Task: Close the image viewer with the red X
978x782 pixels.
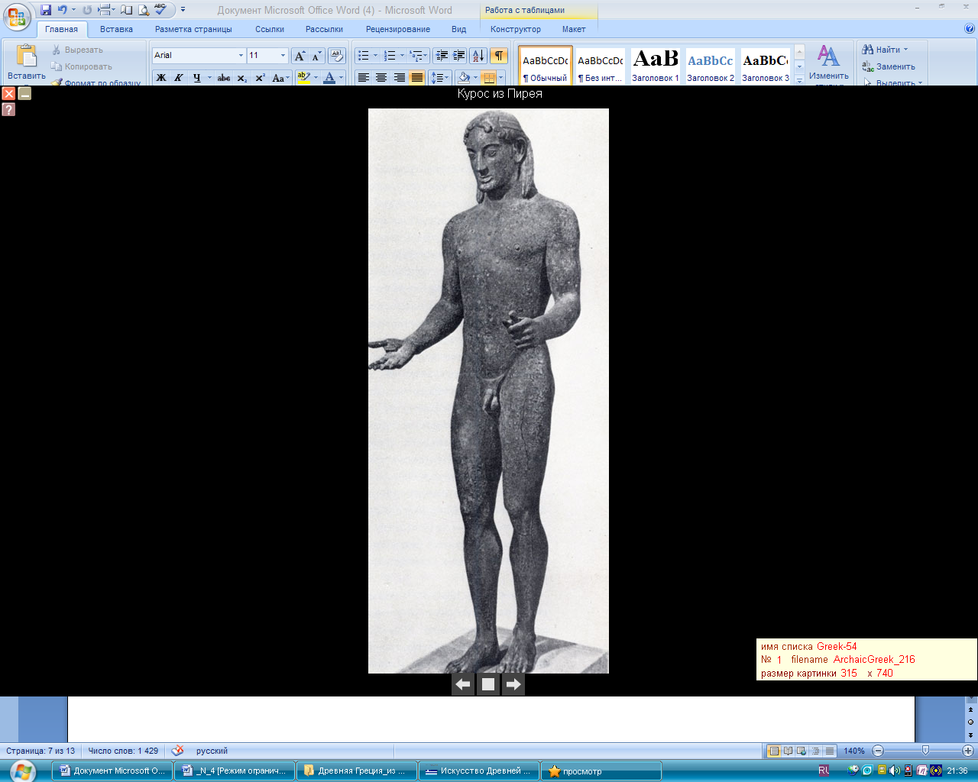Action: click(x=8, y=93)
